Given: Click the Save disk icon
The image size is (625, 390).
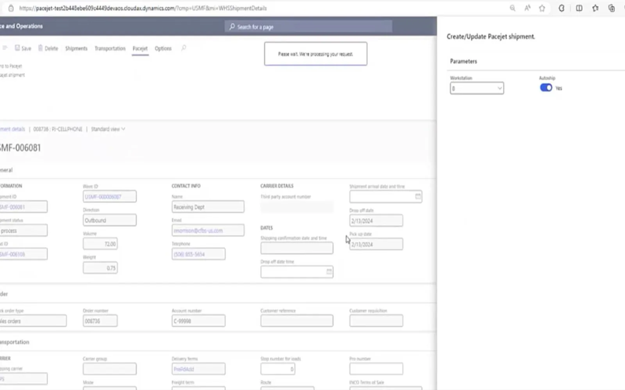Looking at the screenshot, I should (x=17, y=48).
